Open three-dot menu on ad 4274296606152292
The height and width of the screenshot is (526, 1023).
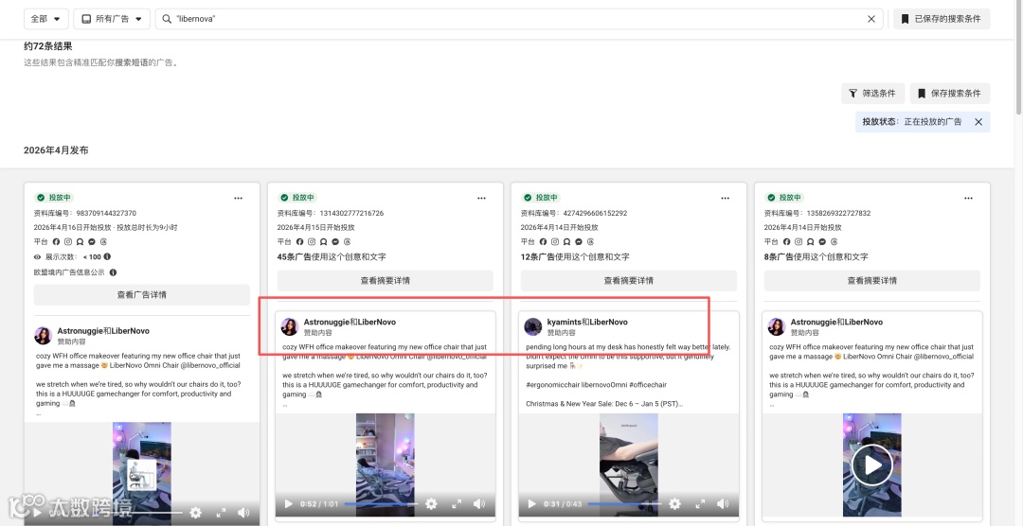725,198
